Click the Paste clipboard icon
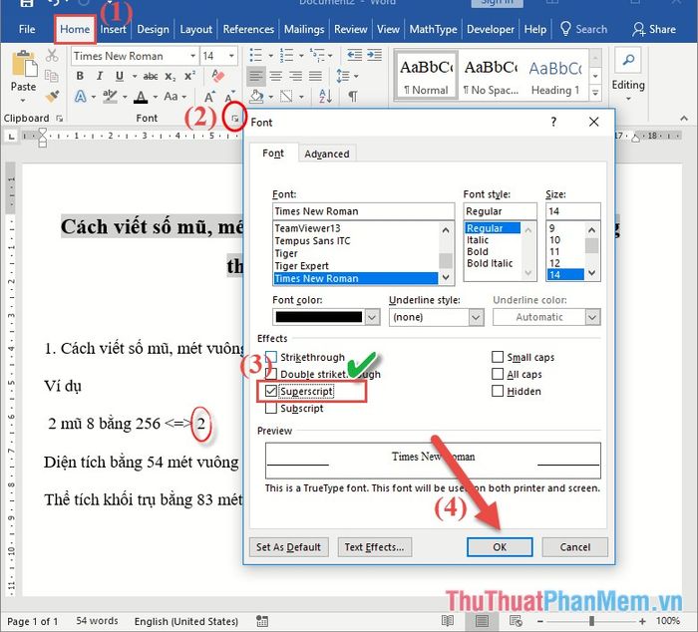 [x=24, y=65]
